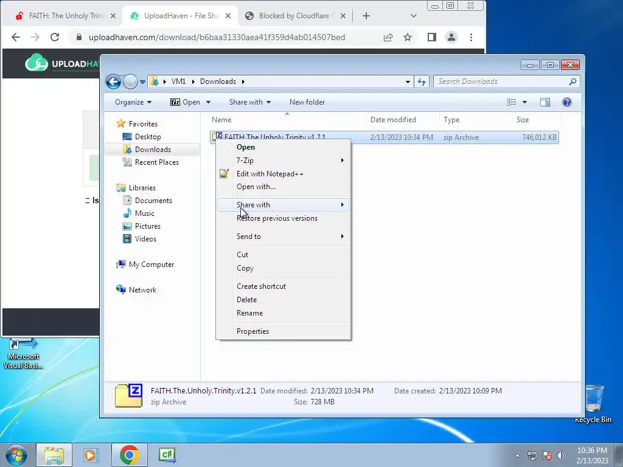Open Action Center flag icon

coord(547,455)
